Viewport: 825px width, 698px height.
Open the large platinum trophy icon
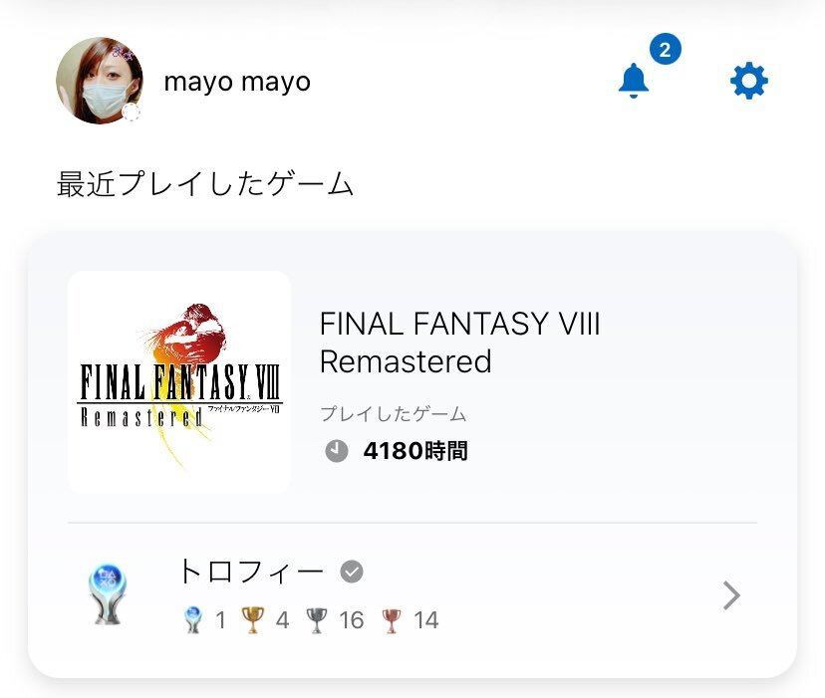(108, 594)
